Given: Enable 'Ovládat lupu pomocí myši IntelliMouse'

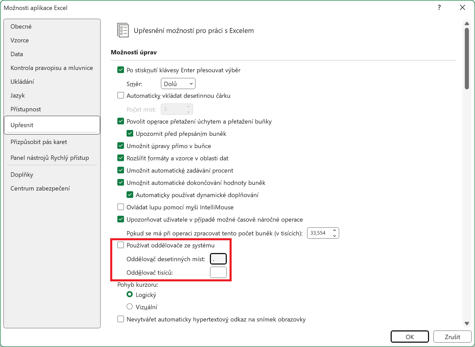Looking at the screenshot, I should point(121,207).
